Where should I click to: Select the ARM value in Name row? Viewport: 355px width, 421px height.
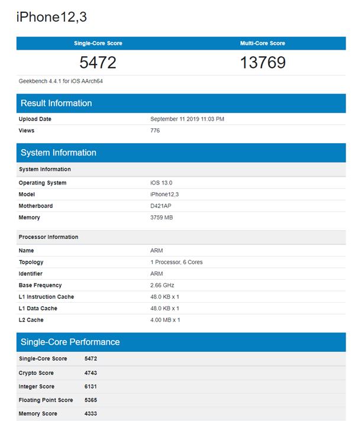(156, 251)
